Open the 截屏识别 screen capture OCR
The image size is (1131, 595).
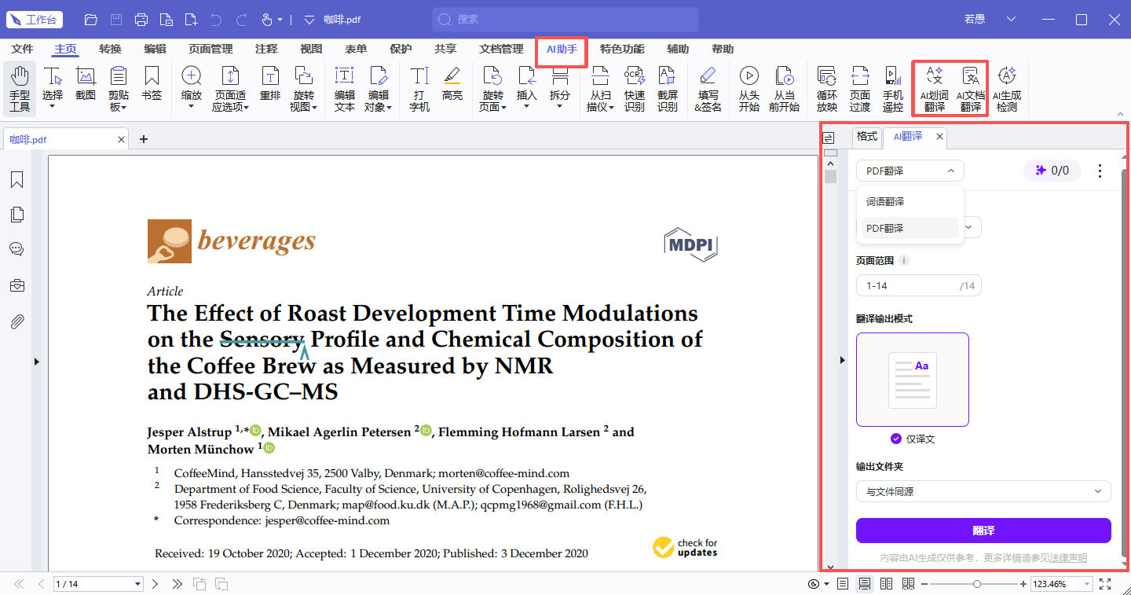[668, 89]
